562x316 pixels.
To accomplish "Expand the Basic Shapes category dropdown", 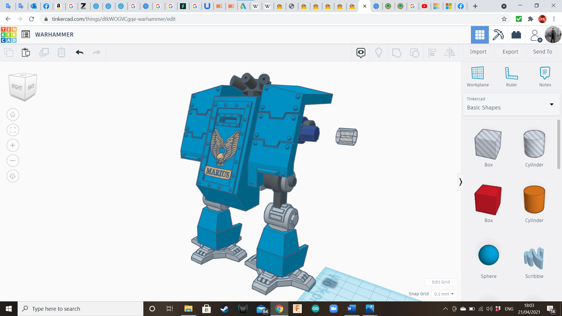I will 551,104.
